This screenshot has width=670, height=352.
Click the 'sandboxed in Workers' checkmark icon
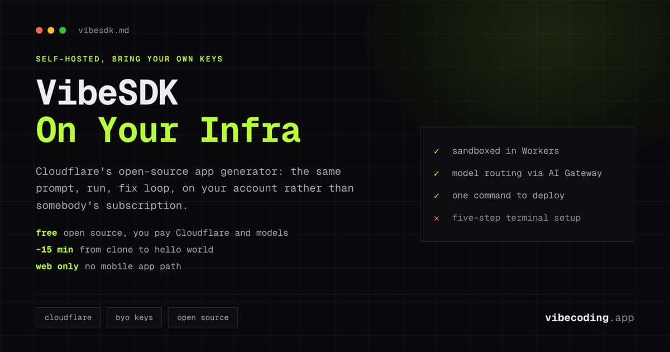tap(437, 151)
